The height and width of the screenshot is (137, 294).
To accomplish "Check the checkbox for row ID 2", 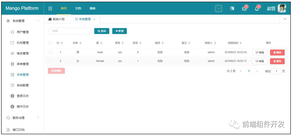I will coord(50,61).
